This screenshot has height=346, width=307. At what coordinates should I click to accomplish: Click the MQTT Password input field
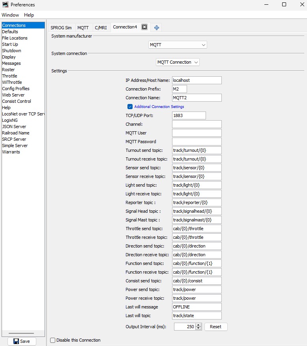[x=197, y=142]
